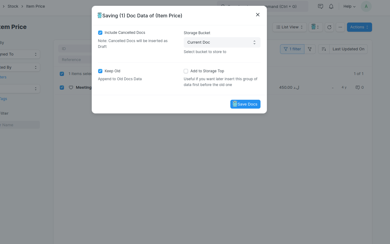Uncheck the Meeting row checkbox
The width and height of the screenshot is (390, 244).
tap(62, 88)
